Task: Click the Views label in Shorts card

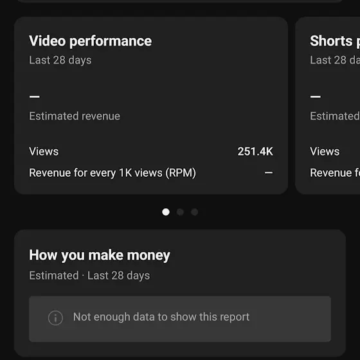Action: pyautogui.click(x=325, y=152)
